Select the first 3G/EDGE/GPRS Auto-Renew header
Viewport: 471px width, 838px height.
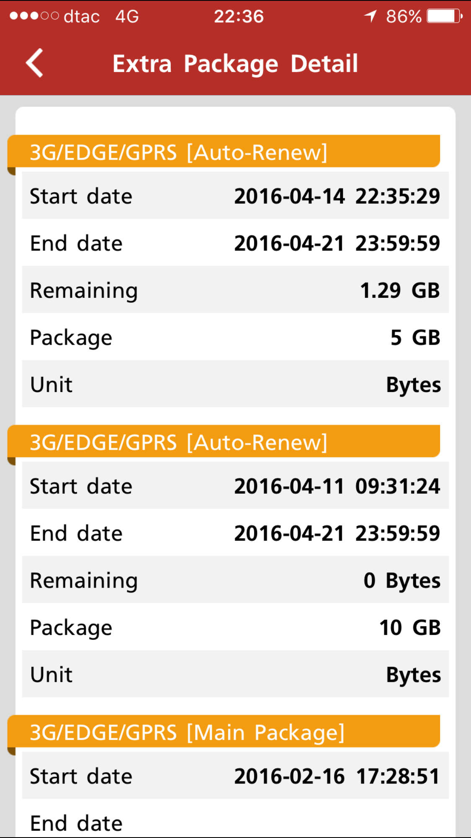point(224,152)
